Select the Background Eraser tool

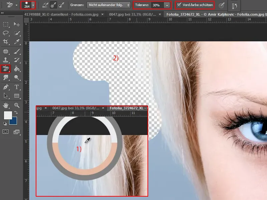[x=6, y=69]
